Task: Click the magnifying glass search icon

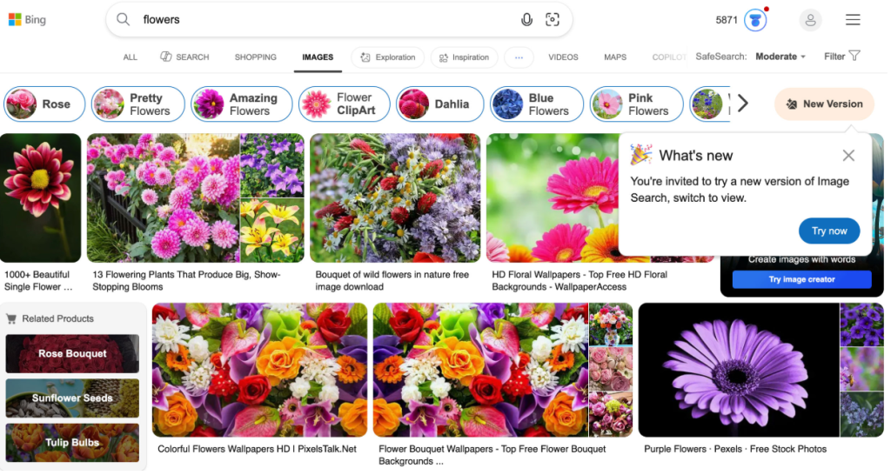Action: pos(124,20)
